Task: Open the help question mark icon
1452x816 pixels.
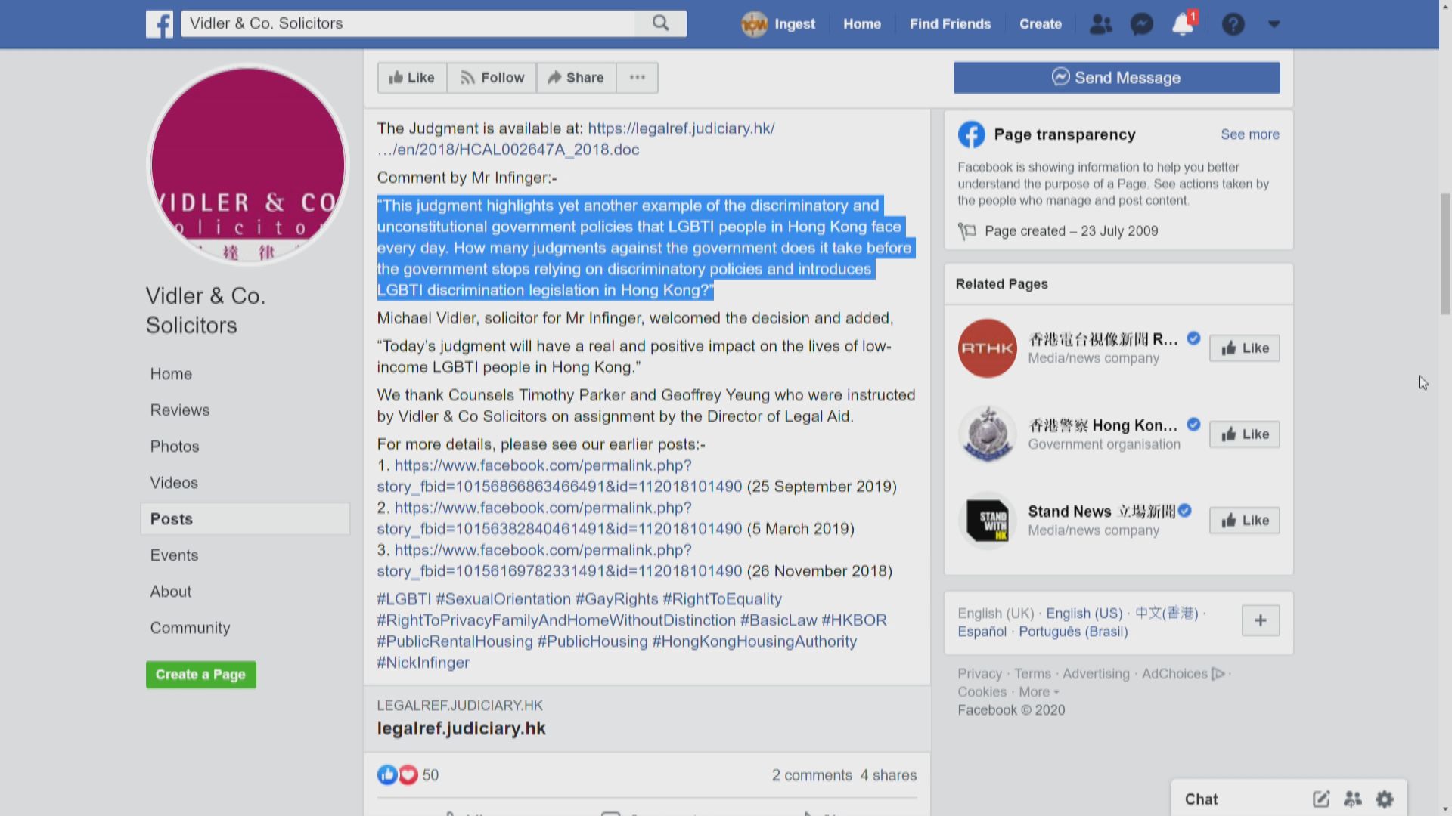Action: 1233,24
